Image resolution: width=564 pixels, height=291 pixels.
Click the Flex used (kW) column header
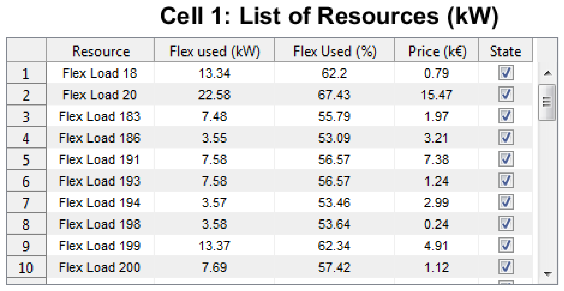(214, 51)
